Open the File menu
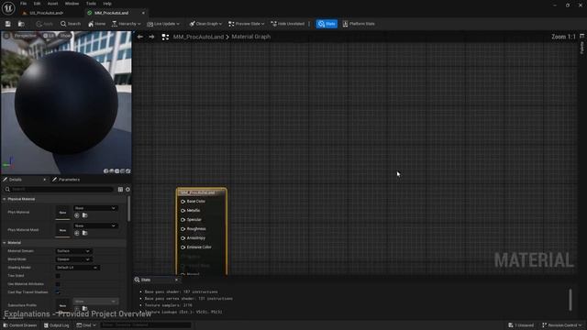 pos(23,4)
